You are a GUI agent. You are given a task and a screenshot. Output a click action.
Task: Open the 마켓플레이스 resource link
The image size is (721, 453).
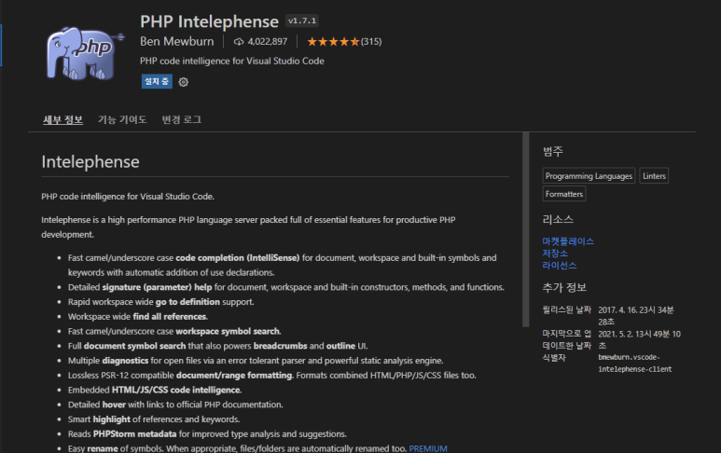[568, 241]
